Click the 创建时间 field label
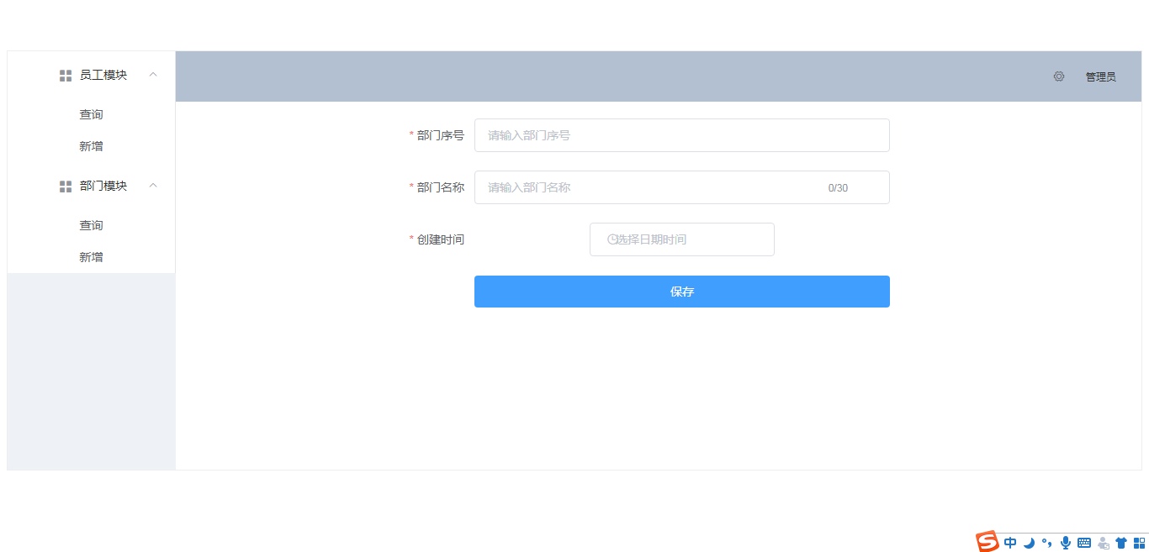The image size is (1149, 552). (x=441, y=239)
